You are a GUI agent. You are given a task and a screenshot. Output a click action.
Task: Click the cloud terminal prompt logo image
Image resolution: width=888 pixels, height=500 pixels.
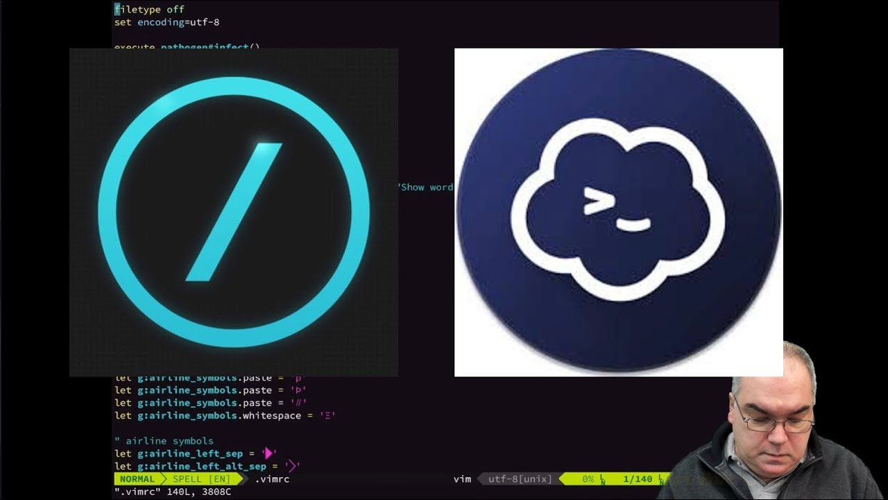(x=619, y=212)
